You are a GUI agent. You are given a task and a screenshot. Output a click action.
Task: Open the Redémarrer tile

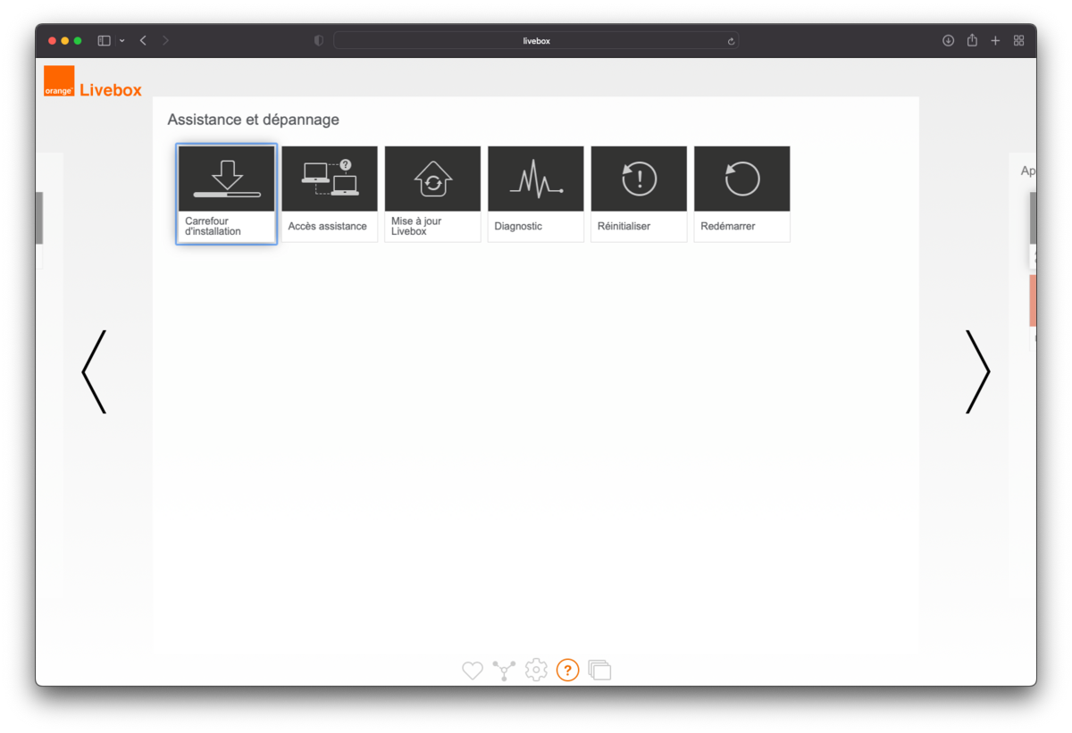[x=742, y=194]
